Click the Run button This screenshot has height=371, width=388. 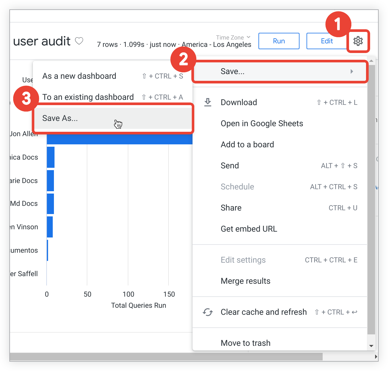(279, 41)
